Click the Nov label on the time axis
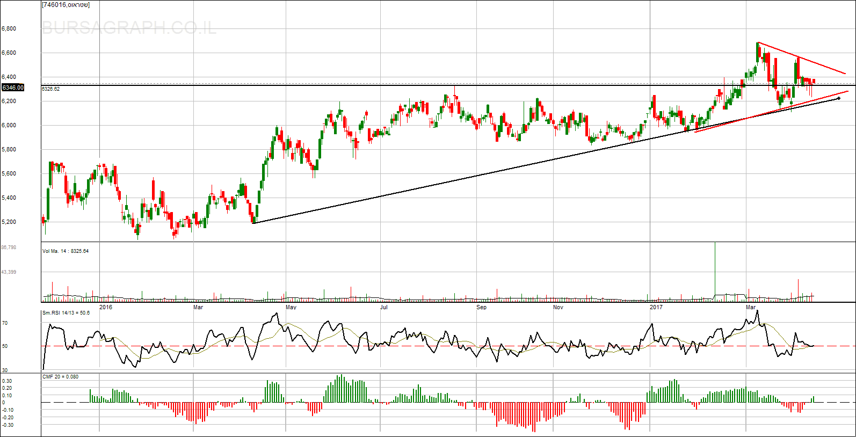This screenshot has height=437, width=856. pyautogui.click(x=558, y=307)
